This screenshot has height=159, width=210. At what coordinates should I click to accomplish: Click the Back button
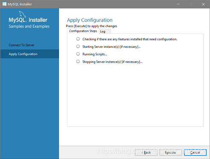pyautogui.click(x=146, y=153)
